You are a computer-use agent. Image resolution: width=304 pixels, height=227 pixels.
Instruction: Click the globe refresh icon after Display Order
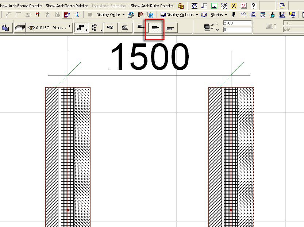click(x=131, y=15)
